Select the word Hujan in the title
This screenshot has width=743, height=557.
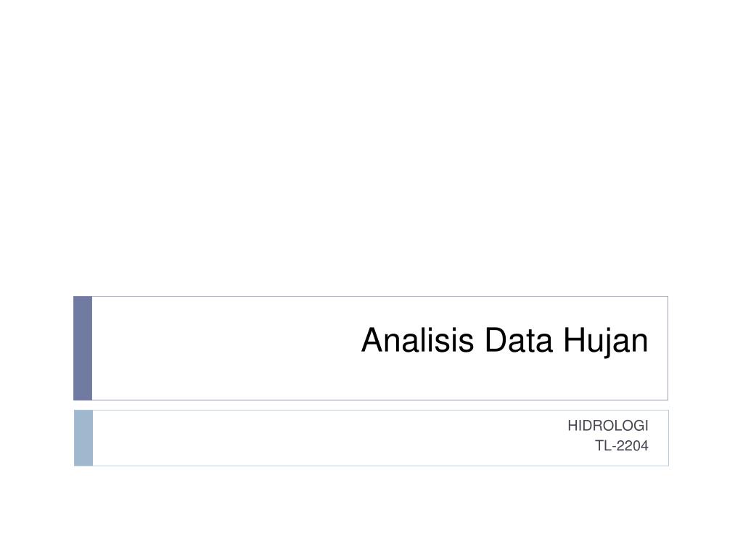coord(606,342)
